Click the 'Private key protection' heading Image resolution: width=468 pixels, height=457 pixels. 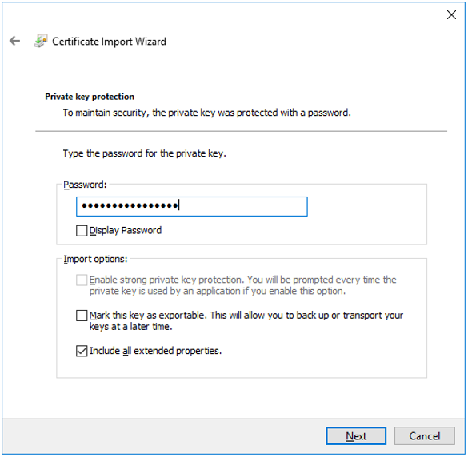(90, 97)
